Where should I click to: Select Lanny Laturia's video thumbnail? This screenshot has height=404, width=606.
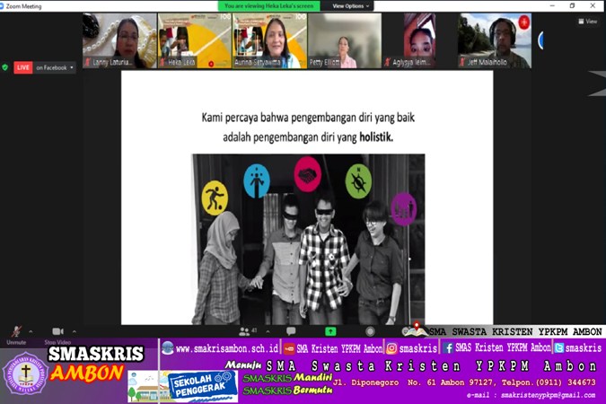coord(119,40)
